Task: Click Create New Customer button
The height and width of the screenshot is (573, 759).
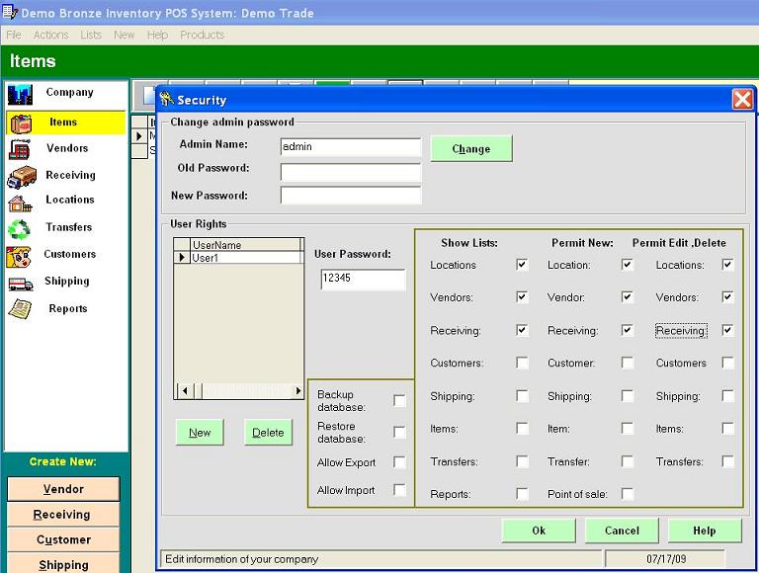Action: tap(63, 539)
